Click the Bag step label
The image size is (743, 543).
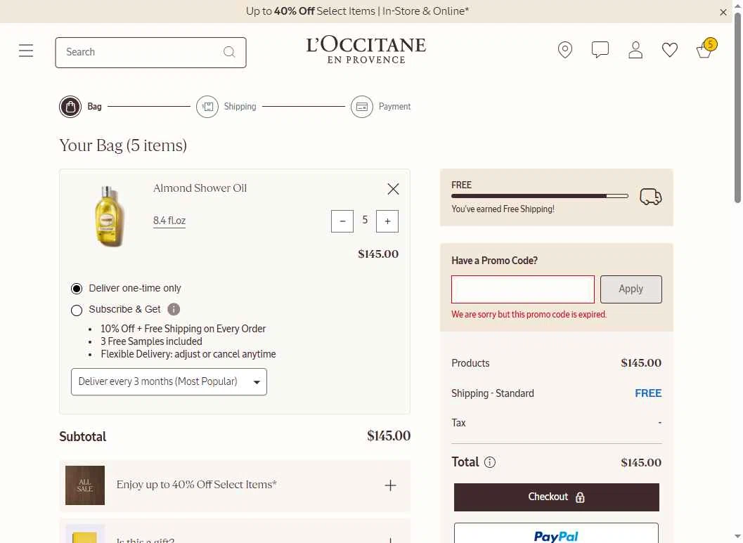click(94, 107)
